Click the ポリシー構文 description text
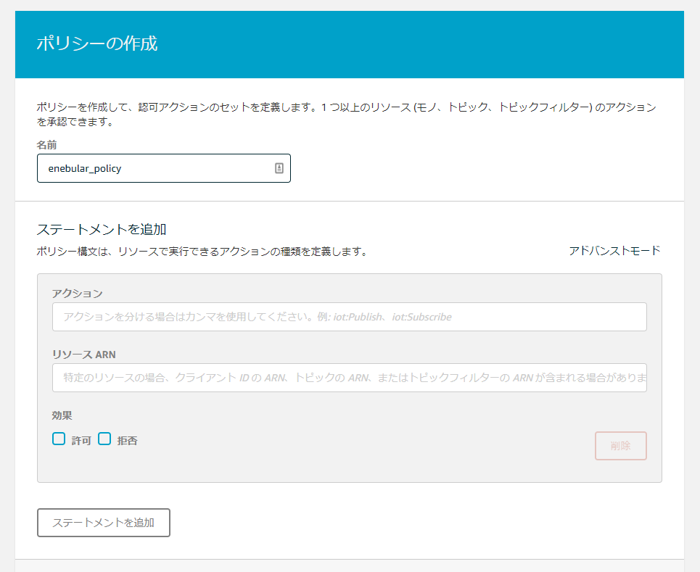Viewport: 700px width, 572px height. 202,252
